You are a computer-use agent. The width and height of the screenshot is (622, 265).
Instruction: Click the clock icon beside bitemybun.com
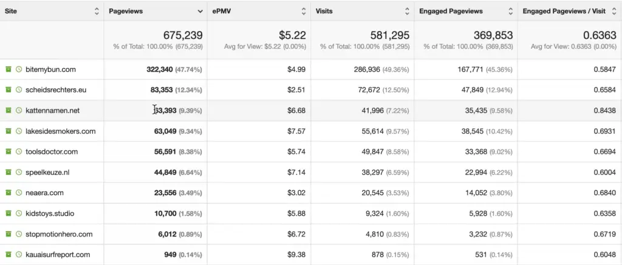click(x=19, y=69)
